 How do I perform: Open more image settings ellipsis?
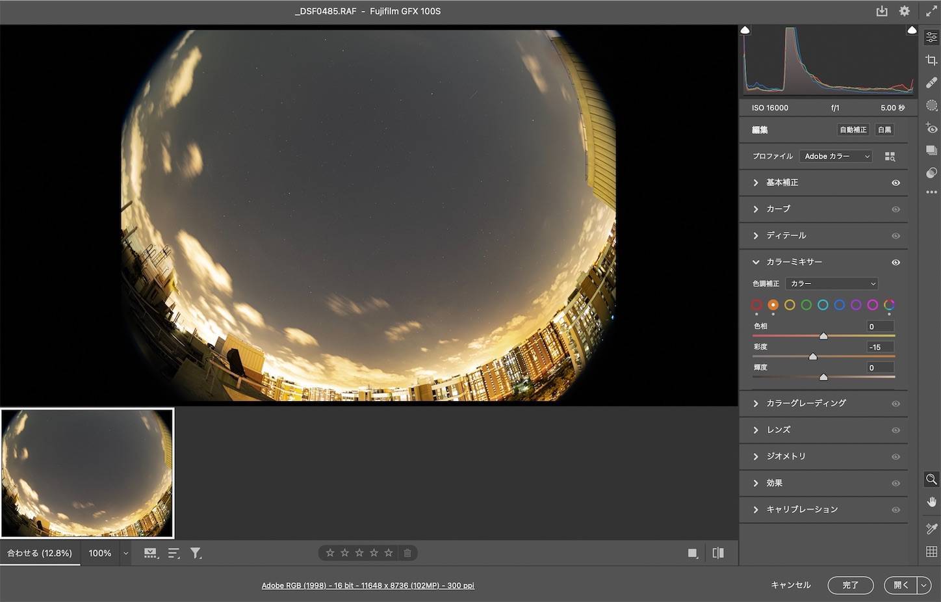[x=931, y=192]
